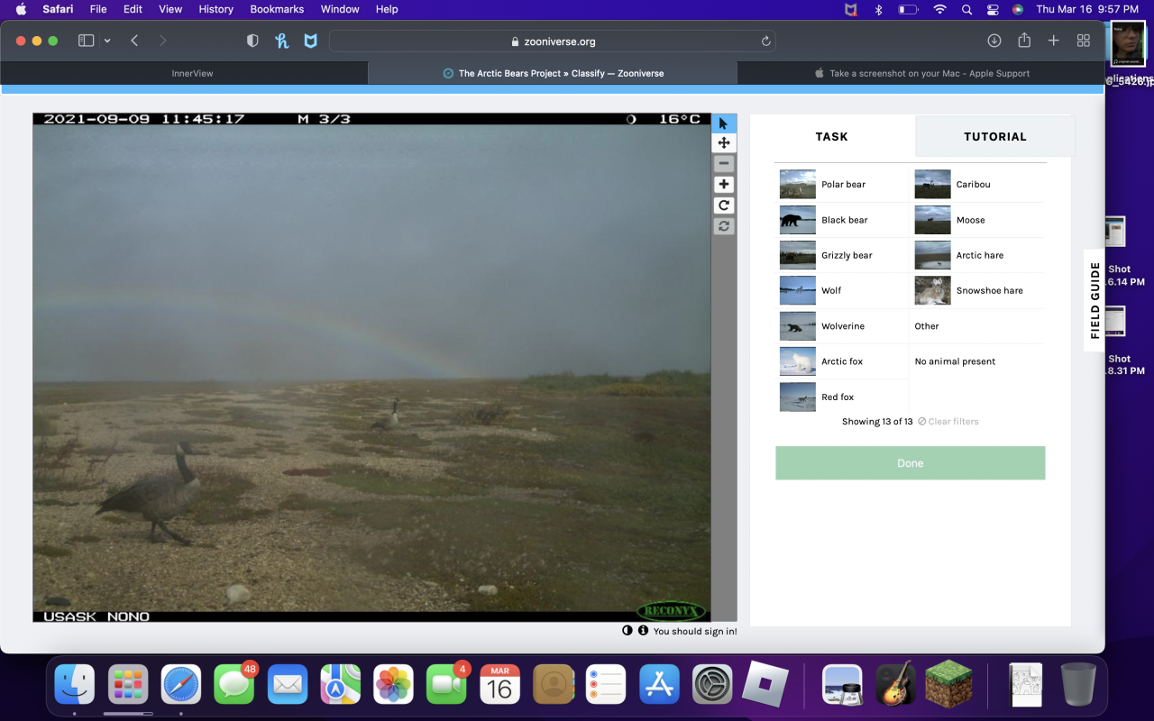Show Safari downloads
The height and width of the screenshot is (721, 1154).
994,41
